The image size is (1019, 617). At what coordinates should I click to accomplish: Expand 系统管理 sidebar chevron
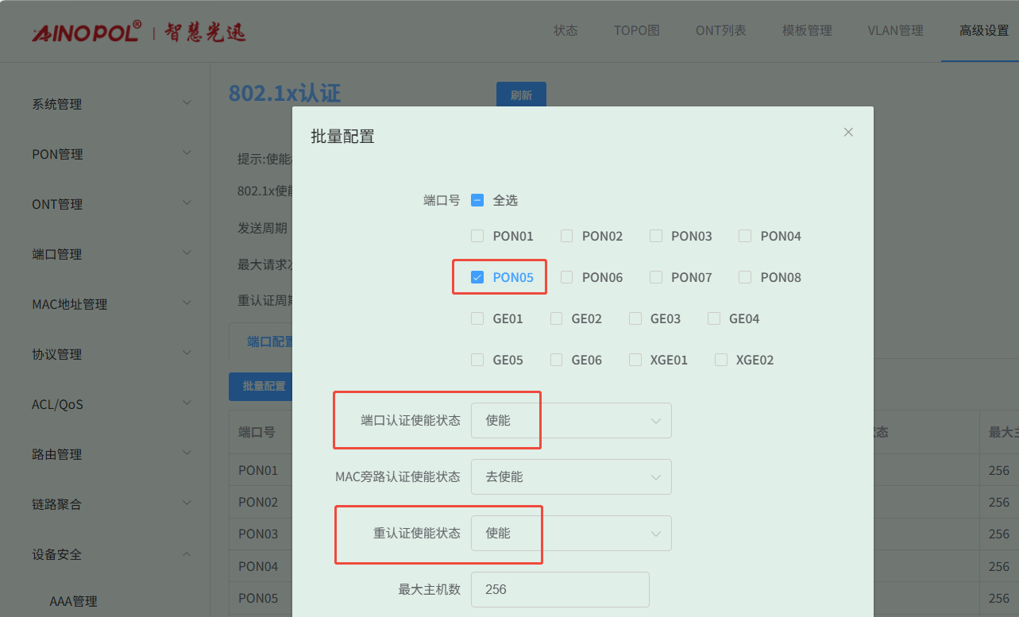point(187,103)
